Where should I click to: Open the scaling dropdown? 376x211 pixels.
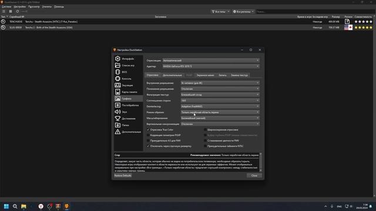220,118
